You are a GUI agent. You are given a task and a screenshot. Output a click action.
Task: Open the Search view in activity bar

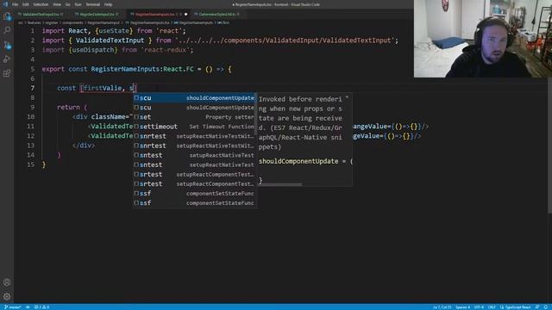[x=7, y=30]
